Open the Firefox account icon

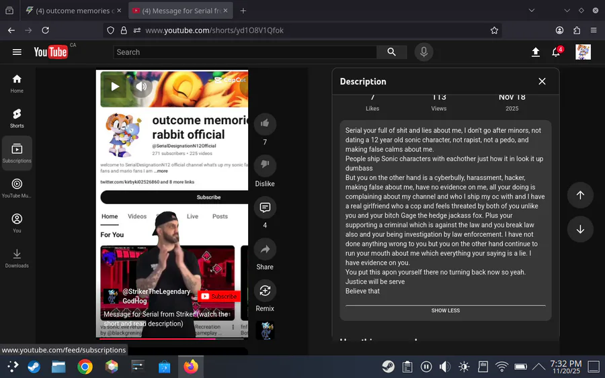(559, 30)
